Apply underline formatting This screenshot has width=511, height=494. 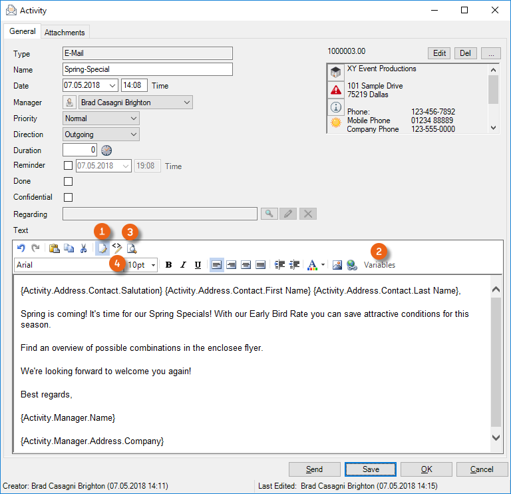[x=198, y=265]
